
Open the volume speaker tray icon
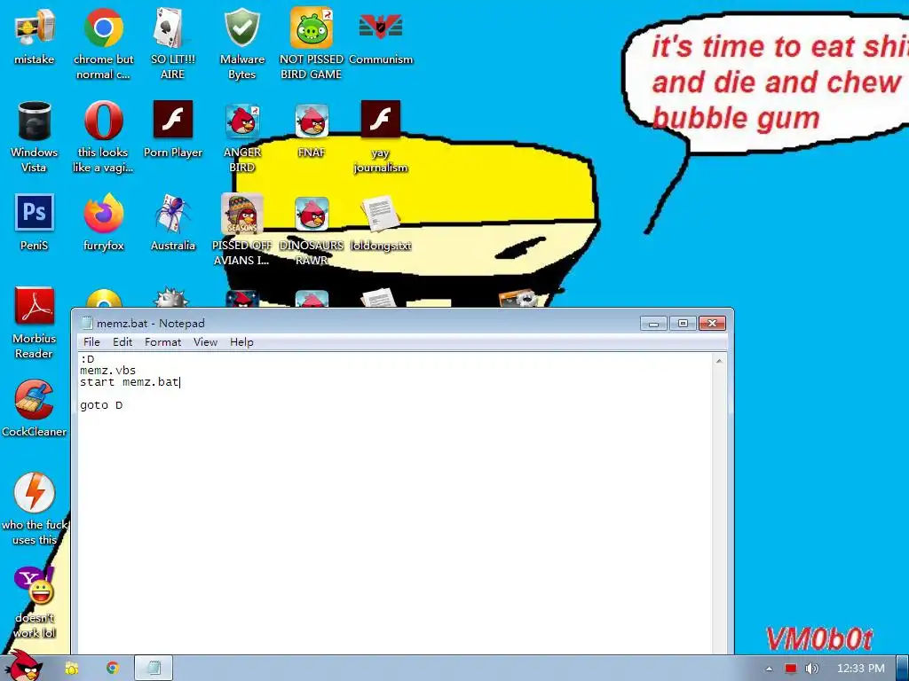pos(812,669)
